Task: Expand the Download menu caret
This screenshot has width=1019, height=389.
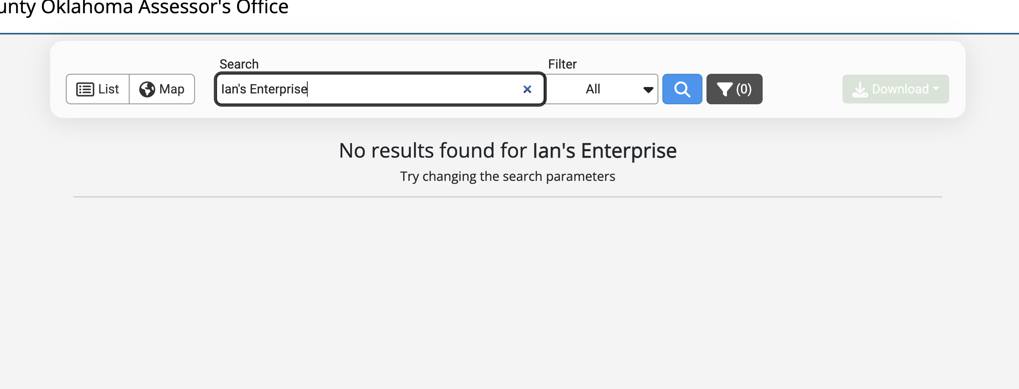Action: pos(936,88)
